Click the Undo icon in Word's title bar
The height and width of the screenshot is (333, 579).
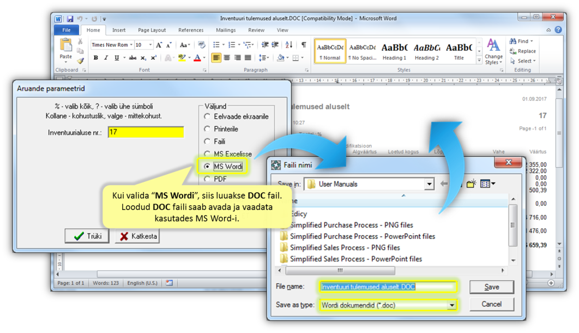[x=80, y=19]
